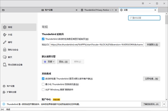Disable showing start page on Thunderbird launch
Screen dimensions: 168x111
[43, 39]
